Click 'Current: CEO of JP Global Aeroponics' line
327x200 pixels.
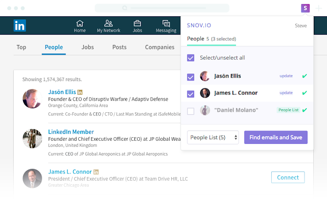(108, 154)
